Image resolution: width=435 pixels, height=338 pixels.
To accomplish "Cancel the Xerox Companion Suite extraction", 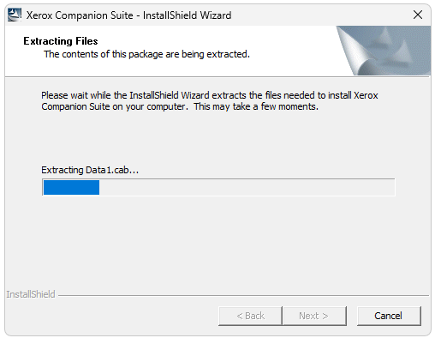I will coord(389,316).
